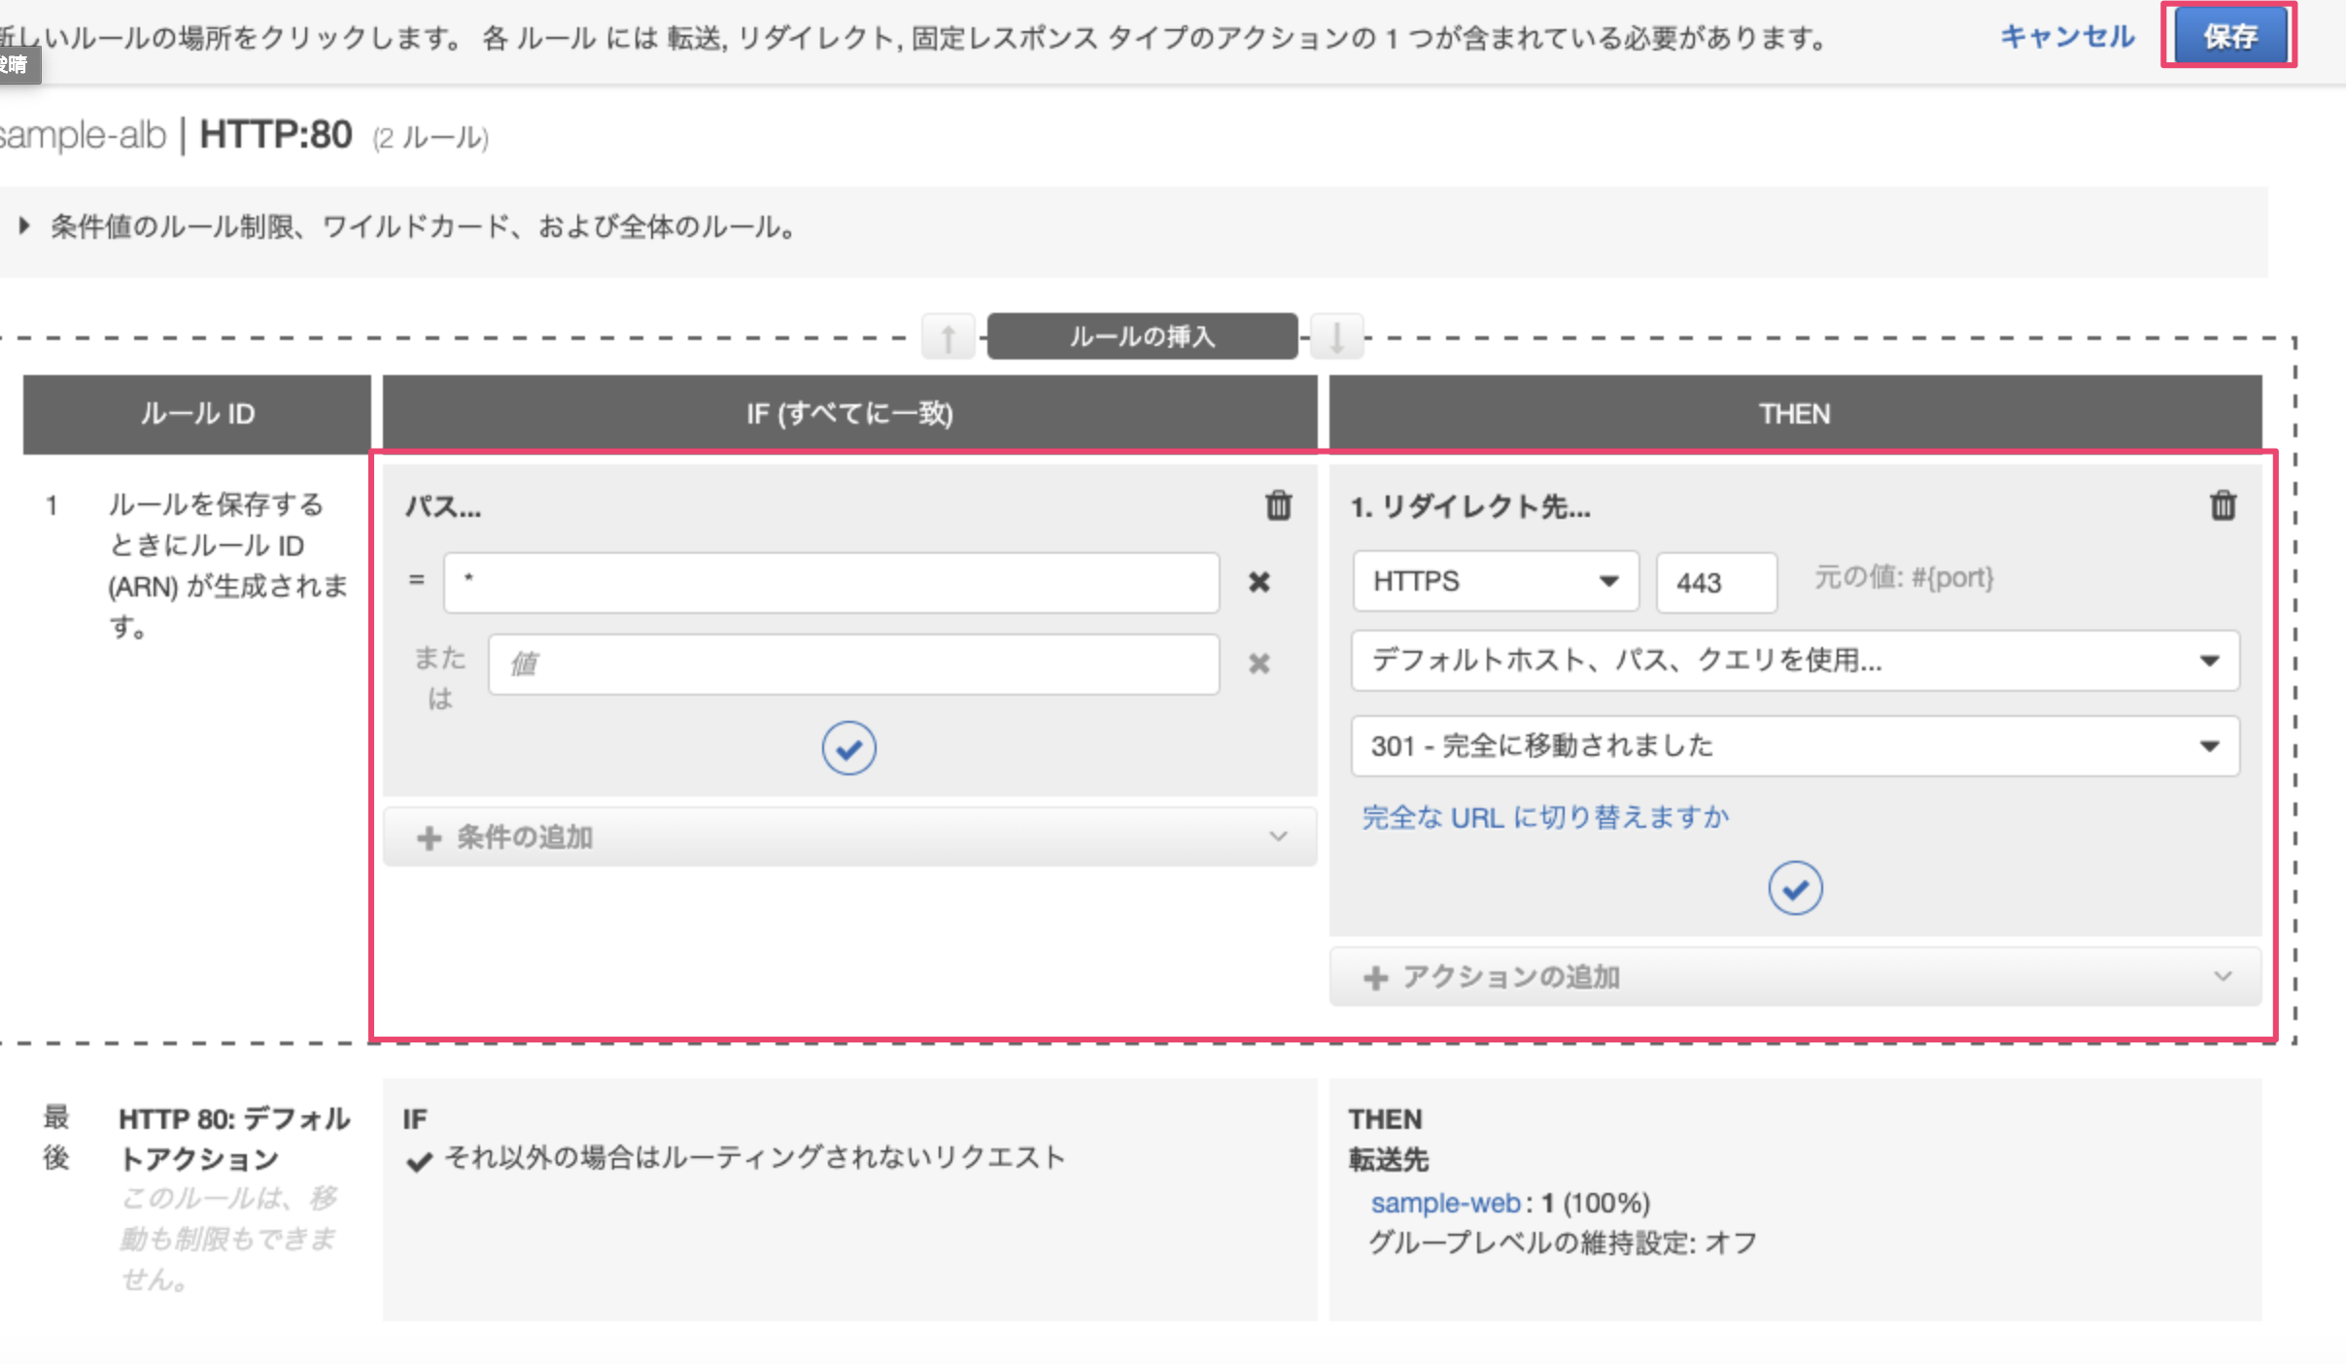Open the sample-web target group link
The height and width of the screenshot is (1364, 2346).
(x=1445, y=1203)
